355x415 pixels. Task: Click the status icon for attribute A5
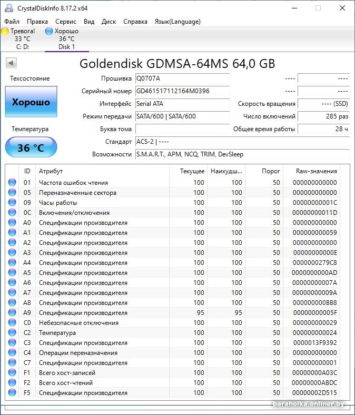point(12,273)
